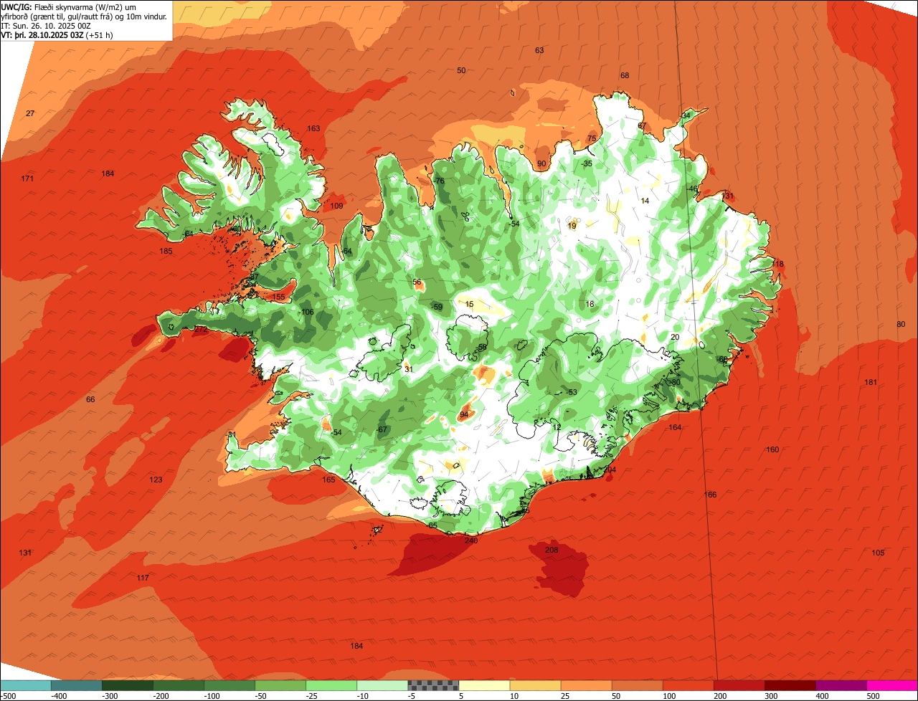
Task: Select the purple legend swatch between 400 and 500
Action: (x=841, y=685)
